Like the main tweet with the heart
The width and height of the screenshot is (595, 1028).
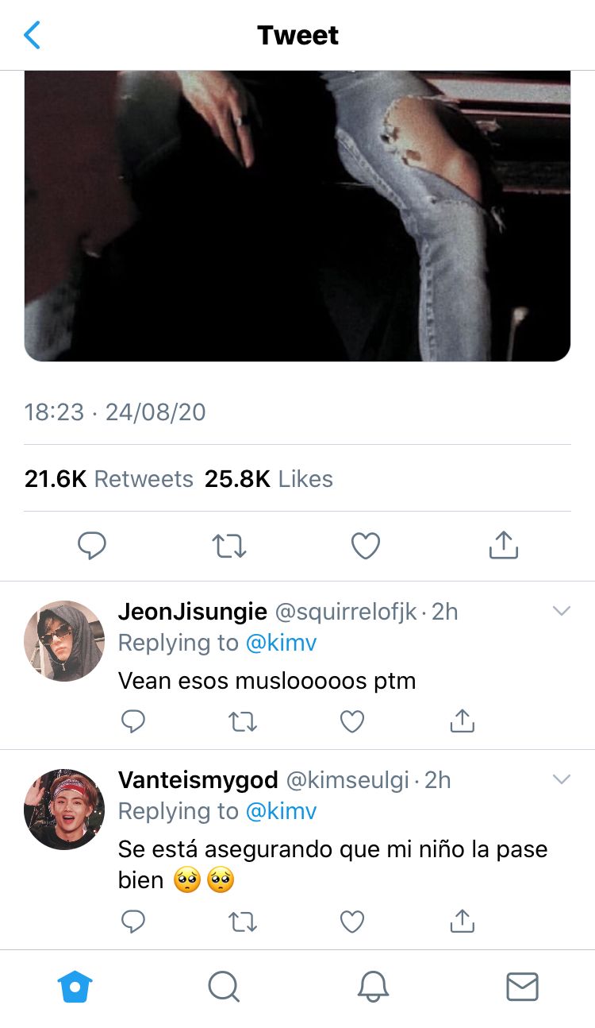point(366,545)
